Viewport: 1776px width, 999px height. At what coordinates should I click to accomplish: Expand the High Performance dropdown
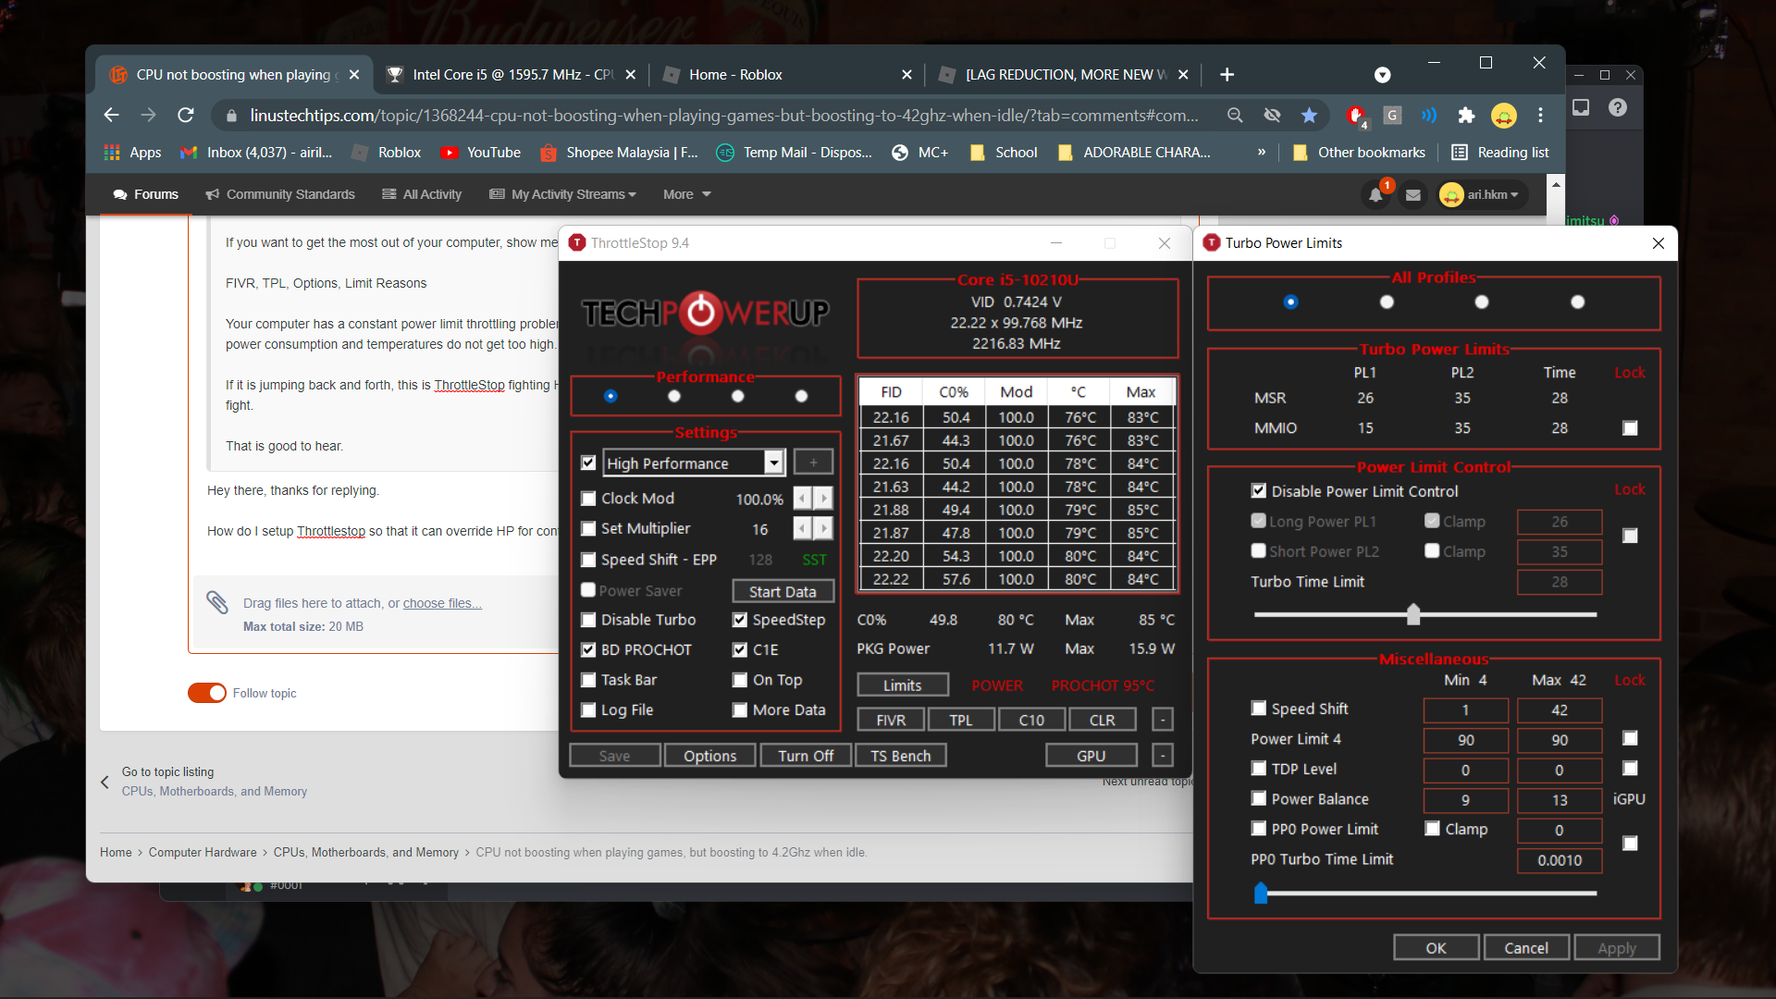(773, 462)
